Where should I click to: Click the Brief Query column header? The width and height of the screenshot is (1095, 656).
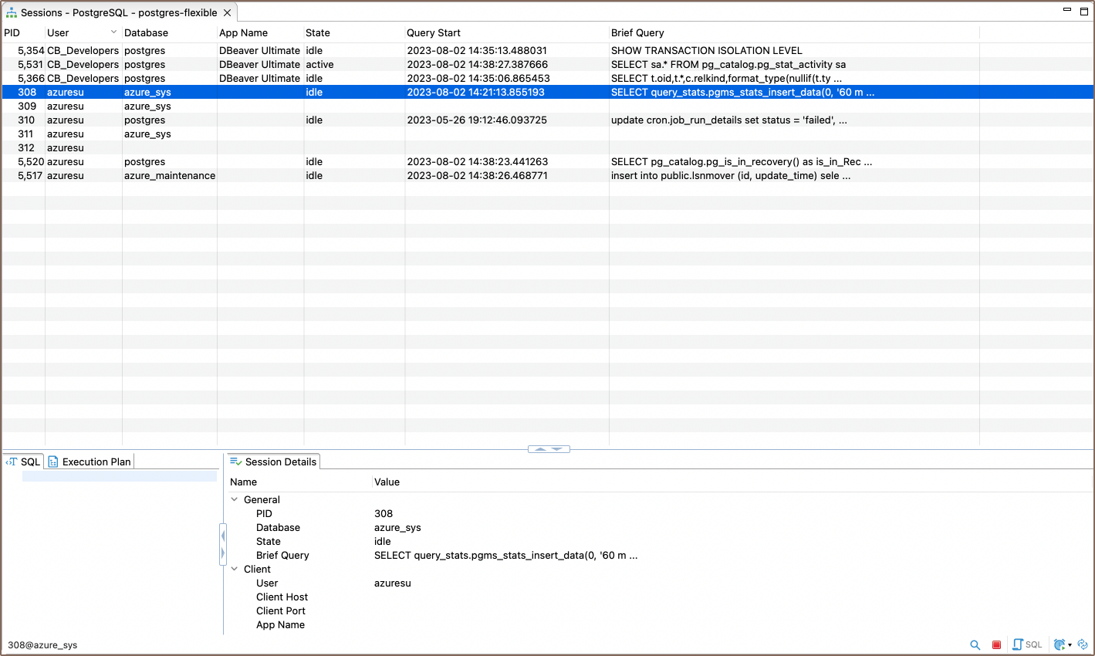[x=637, y=33]
